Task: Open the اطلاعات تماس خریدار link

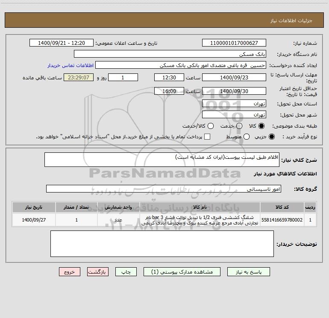Action: 70,65
